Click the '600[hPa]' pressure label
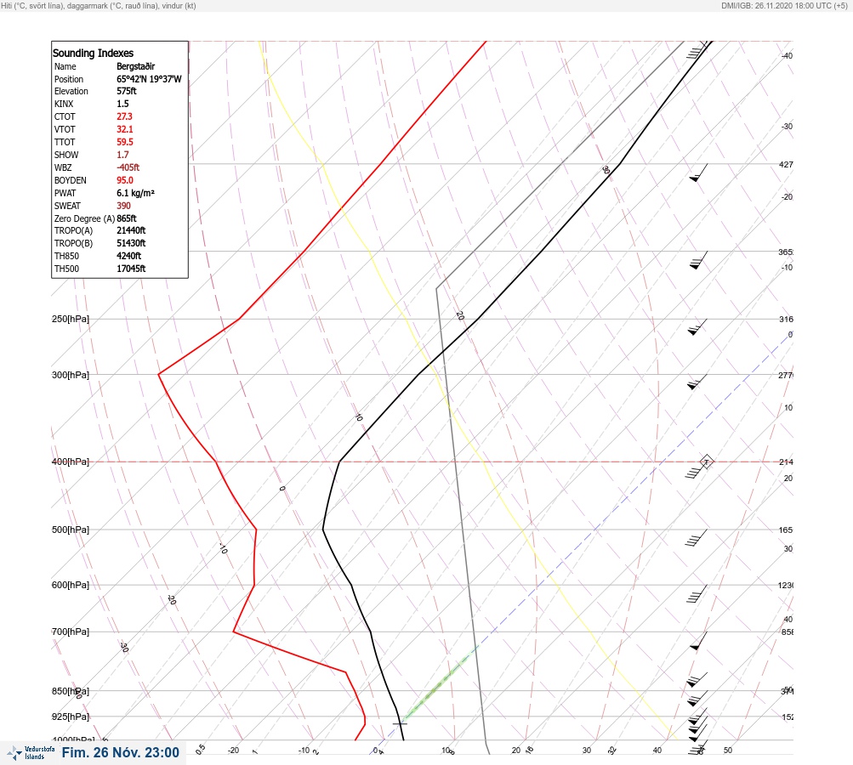The image size is (853, 765). pyautogui.click(x=71, y=586)
